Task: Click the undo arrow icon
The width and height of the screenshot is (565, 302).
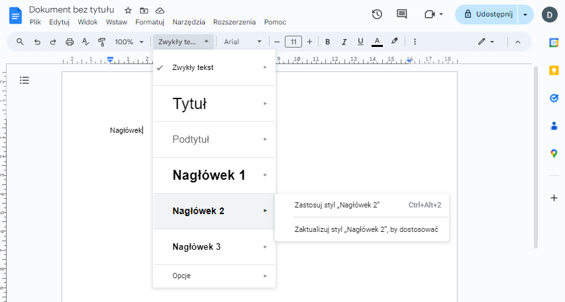Action: coord(37,42)
